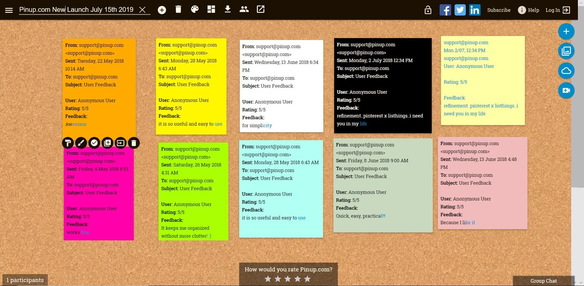This screenshot has width=584, height=286.
Task: Clear the board title with the X icon
Action: 142,10
